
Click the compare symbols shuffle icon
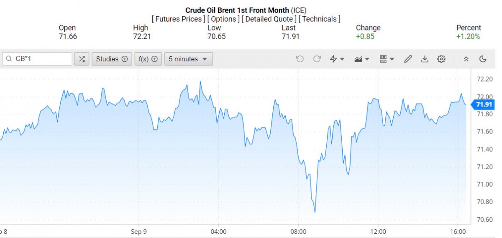(82, 59)
